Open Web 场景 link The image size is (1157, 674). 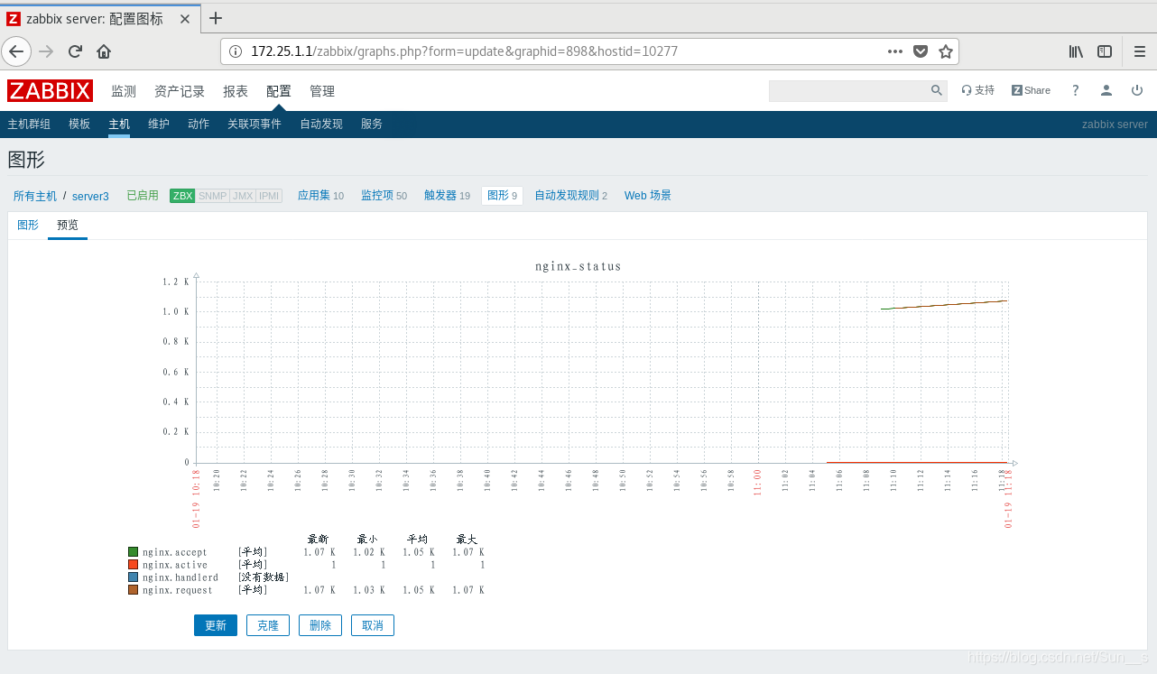[x=648, y=196]
